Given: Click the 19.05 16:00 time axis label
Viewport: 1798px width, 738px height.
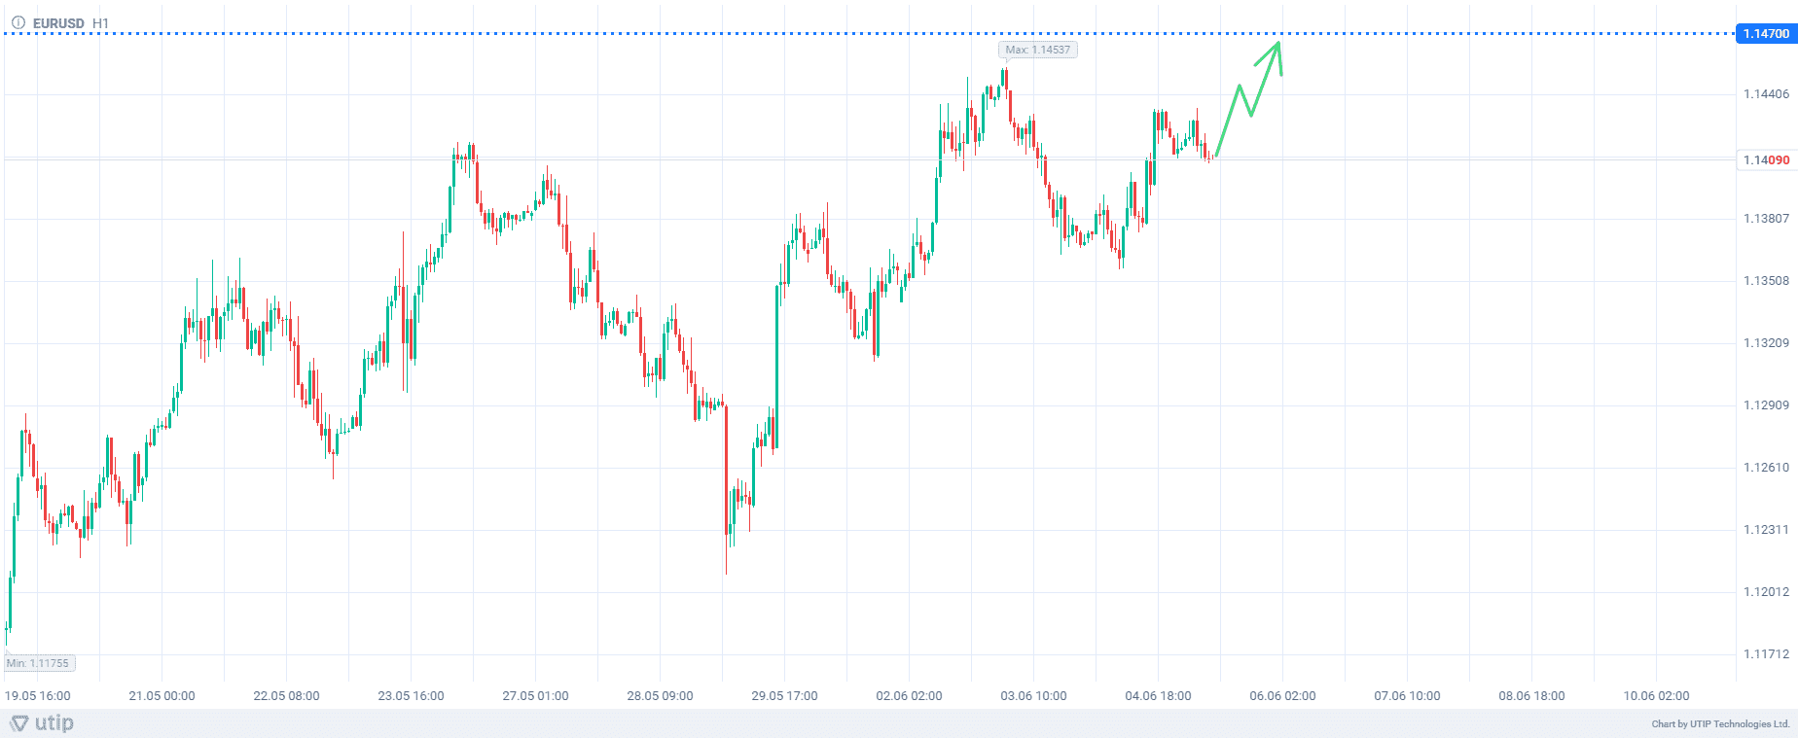Looking at the screenshot, I should [38, 696].
